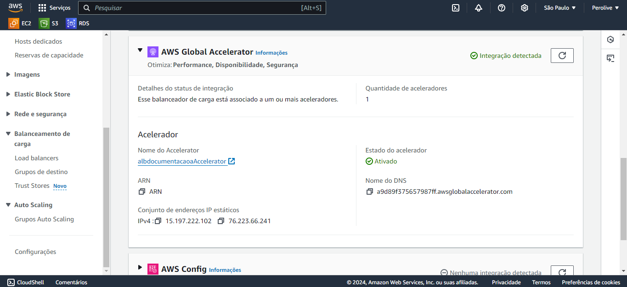This screenshot has width=627, height=287.
Task: Open Informações for AWS Config
Action: point(225,270)
